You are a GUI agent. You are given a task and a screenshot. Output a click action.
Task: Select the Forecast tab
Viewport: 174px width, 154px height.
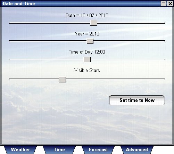point(98,149)
